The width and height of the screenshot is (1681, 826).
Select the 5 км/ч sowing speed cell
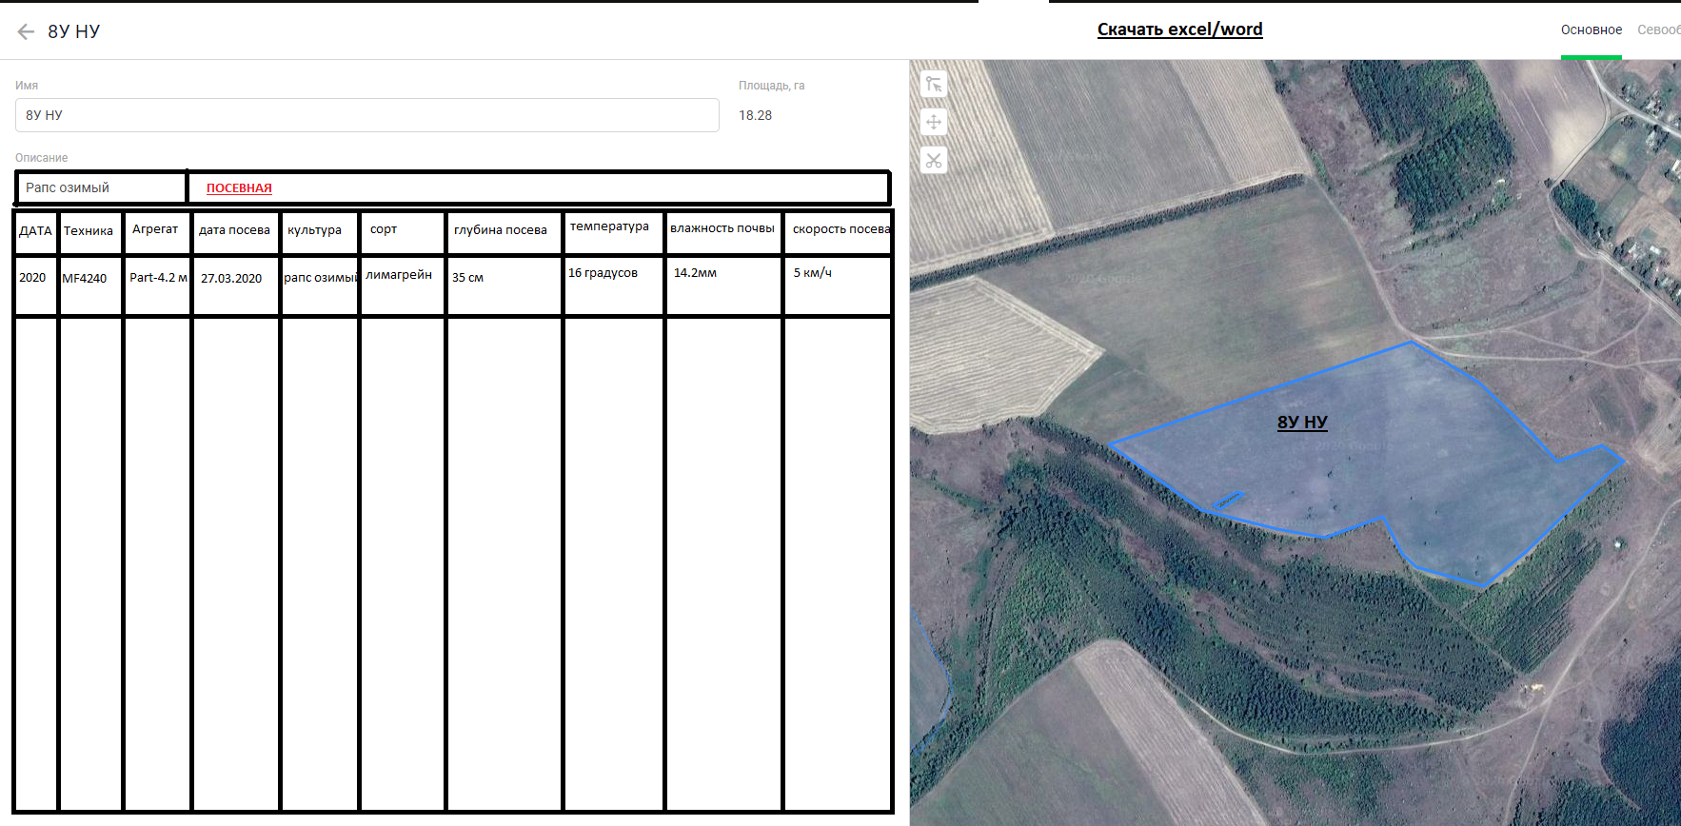point(812,273)
